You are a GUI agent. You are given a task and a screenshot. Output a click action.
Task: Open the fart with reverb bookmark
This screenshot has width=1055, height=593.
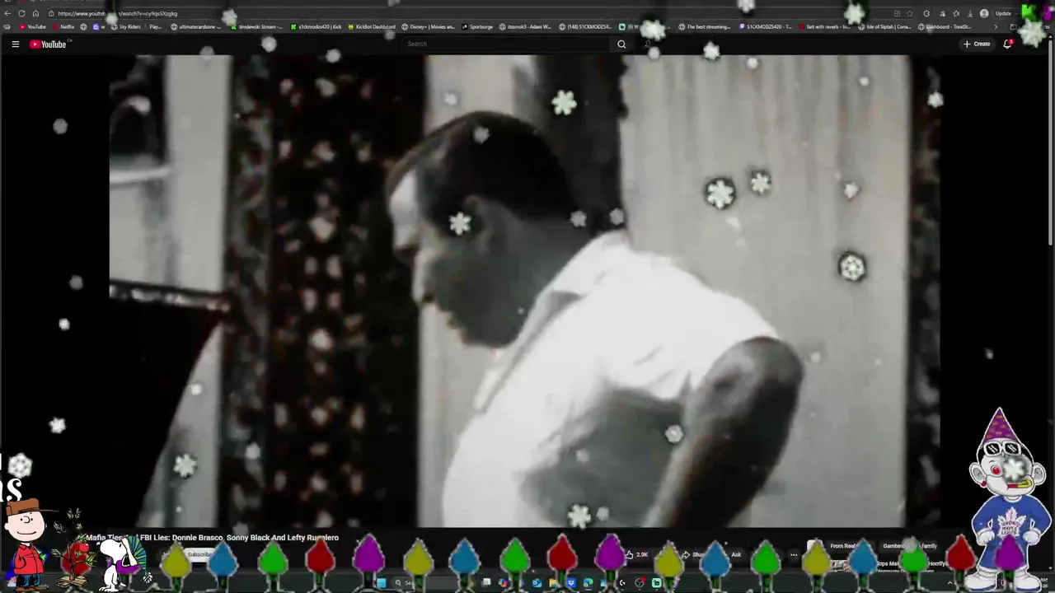tap(825, 27)
